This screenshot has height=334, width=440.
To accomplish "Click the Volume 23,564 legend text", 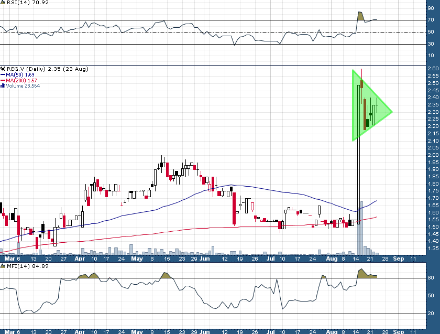I will tap(24, 85).
